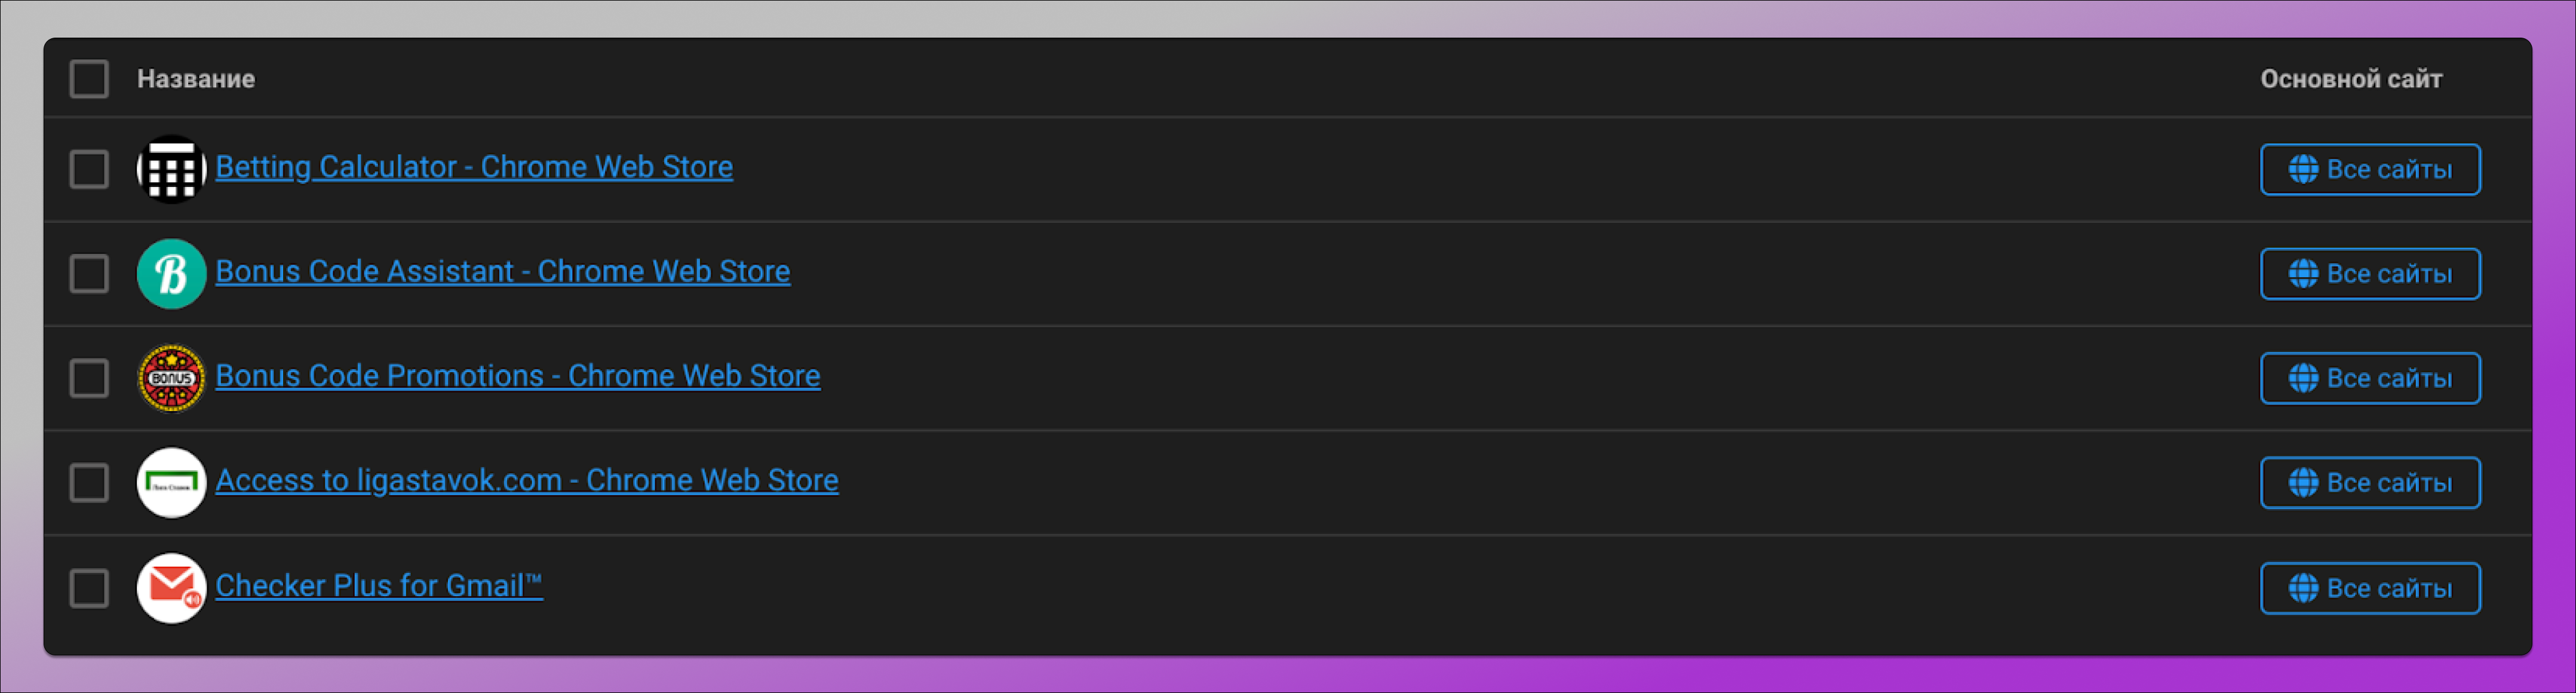Select the Bonus Code Assistant checkbox
Screen dimensions: 2576x693
(89, 273)
